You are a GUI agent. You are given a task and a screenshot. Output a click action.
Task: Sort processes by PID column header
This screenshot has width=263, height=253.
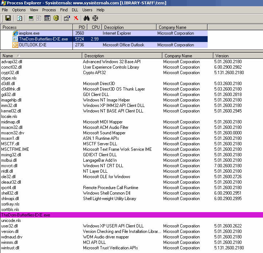[x=80, y=27]
